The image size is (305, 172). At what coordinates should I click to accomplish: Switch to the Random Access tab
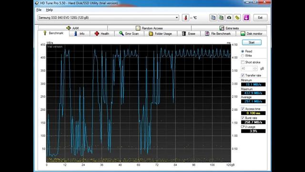tap(149, 28)
